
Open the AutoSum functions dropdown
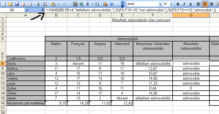(x=92, y=4)
